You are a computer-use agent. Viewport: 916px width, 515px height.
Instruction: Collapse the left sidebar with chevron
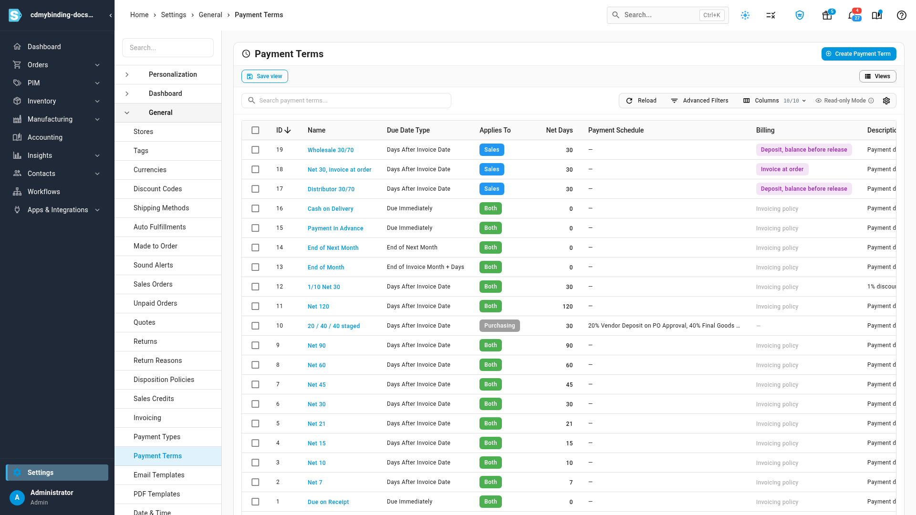[x=111, y=15]
